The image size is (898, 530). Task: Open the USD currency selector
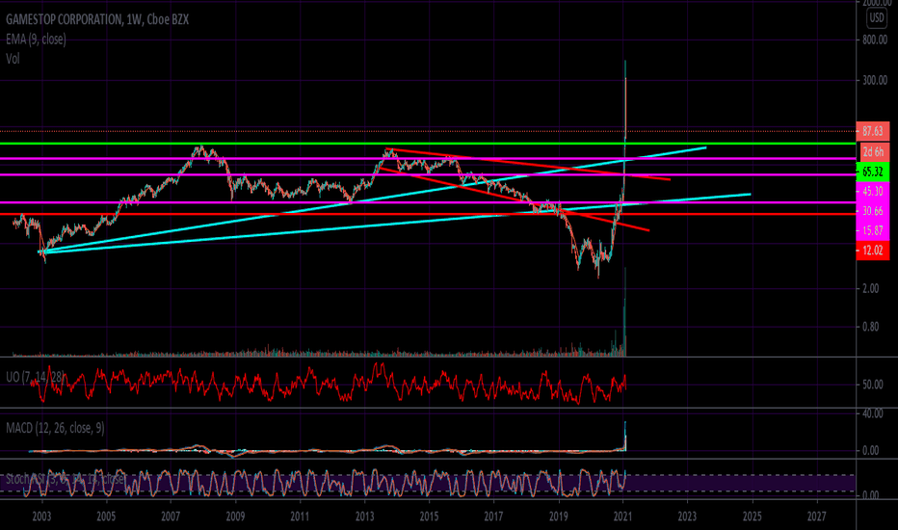[877, 17]
